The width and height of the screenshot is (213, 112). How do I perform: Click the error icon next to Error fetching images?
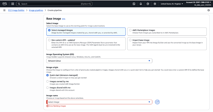click(x=48, y=106)
